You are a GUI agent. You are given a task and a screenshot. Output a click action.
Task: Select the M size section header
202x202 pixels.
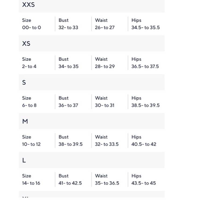25,121
